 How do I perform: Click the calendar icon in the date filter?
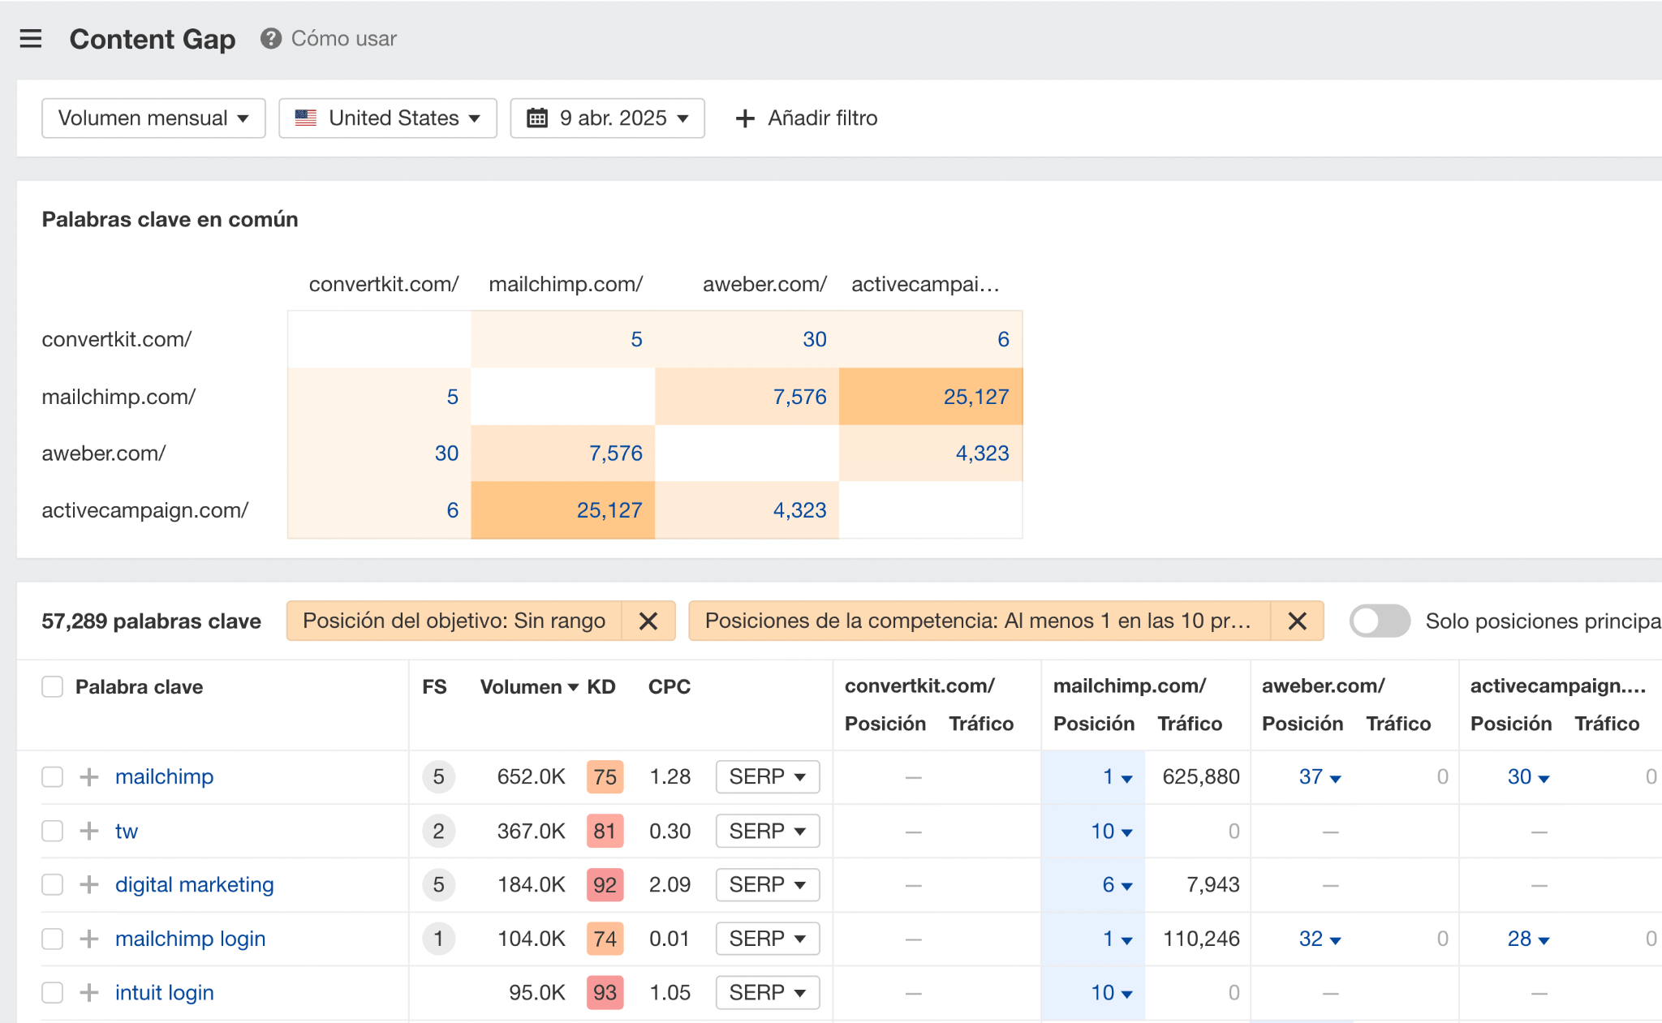coord(536,118)
